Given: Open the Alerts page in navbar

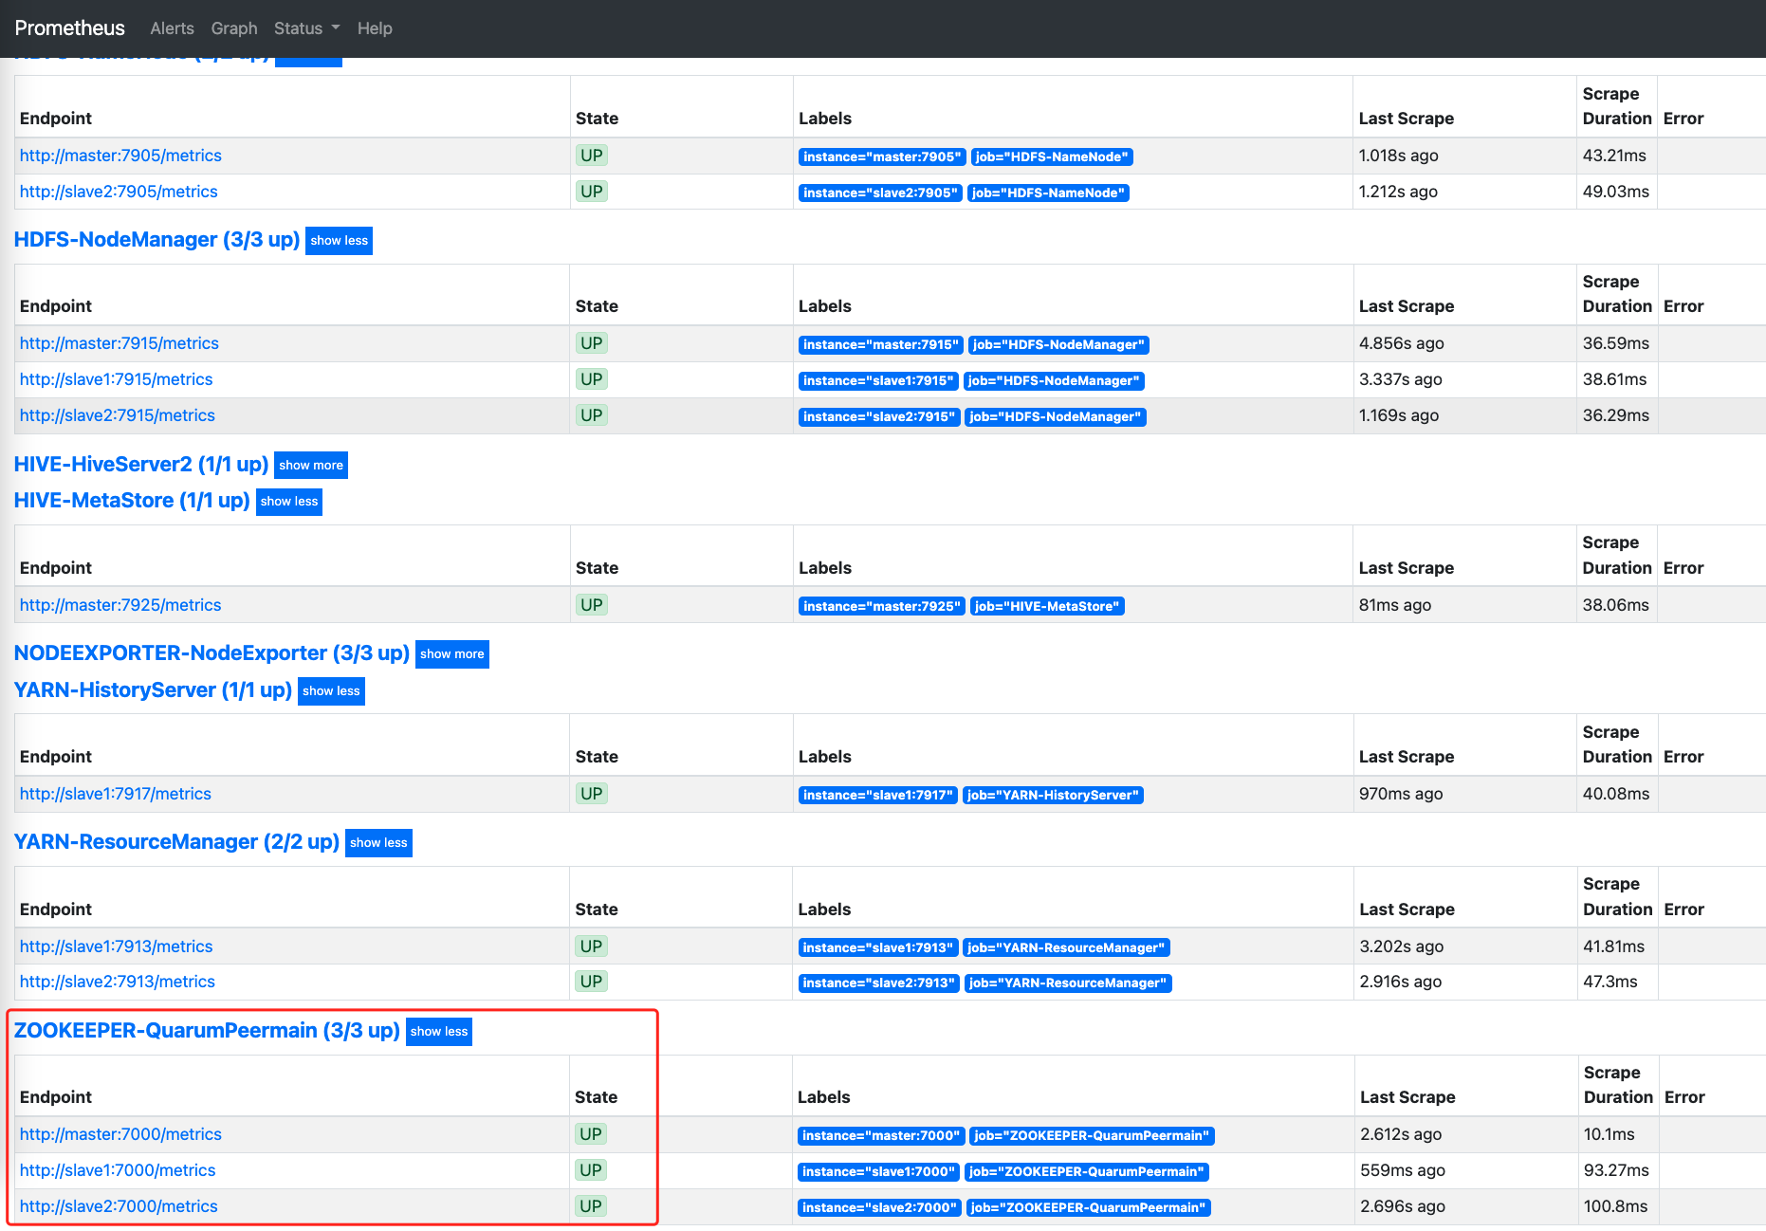Looking at the screenshot, I should (x=172, y=28).
